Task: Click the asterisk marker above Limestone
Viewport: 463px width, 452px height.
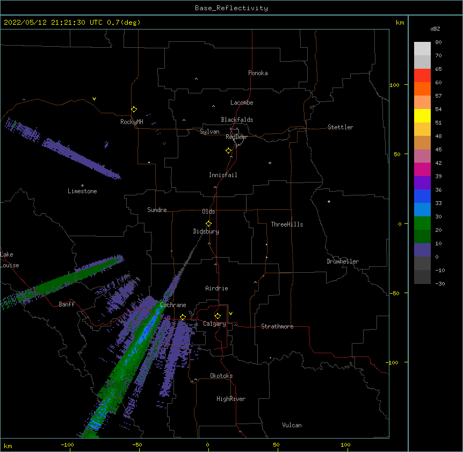Action: (x=82, y=186)
